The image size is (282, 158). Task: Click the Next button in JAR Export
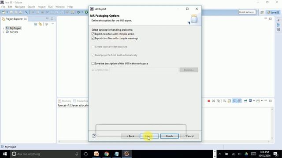click(x=149, y=136)
